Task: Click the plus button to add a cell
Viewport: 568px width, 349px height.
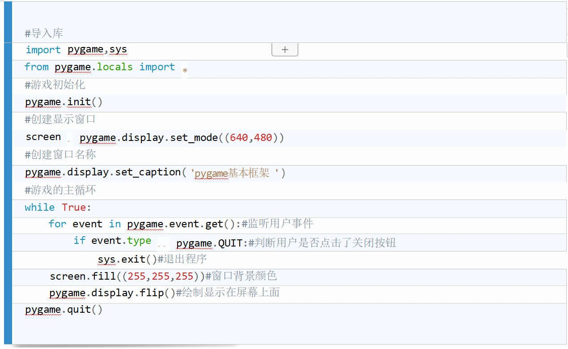Action: 285,49
